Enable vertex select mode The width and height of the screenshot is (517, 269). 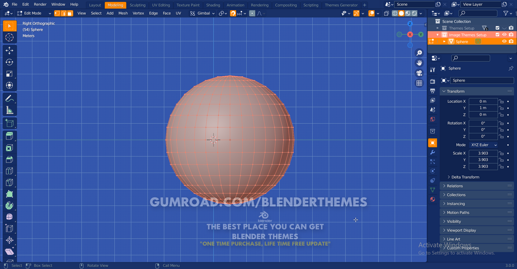(x=57, y=13)
